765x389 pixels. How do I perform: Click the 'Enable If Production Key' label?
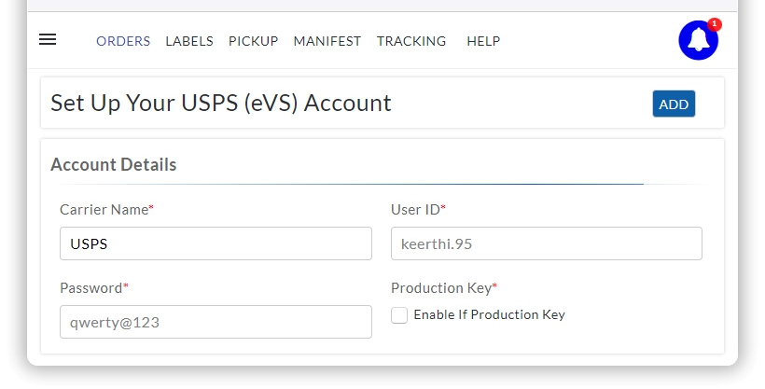pyautogui.click(x=490, y=314)
